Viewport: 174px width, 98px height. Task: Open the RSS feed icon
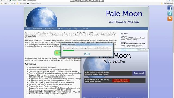coord(170,19)
